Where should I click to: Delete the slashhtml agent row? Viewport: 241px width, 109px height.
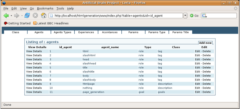(x=206, y=55)
